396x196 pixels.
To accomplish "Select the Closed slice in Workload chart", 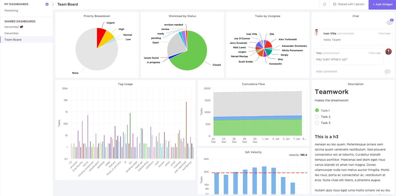I will click(x=195, y=53).
